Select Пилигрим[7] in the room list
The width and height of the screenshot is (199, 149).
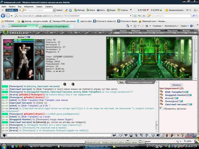172,101
